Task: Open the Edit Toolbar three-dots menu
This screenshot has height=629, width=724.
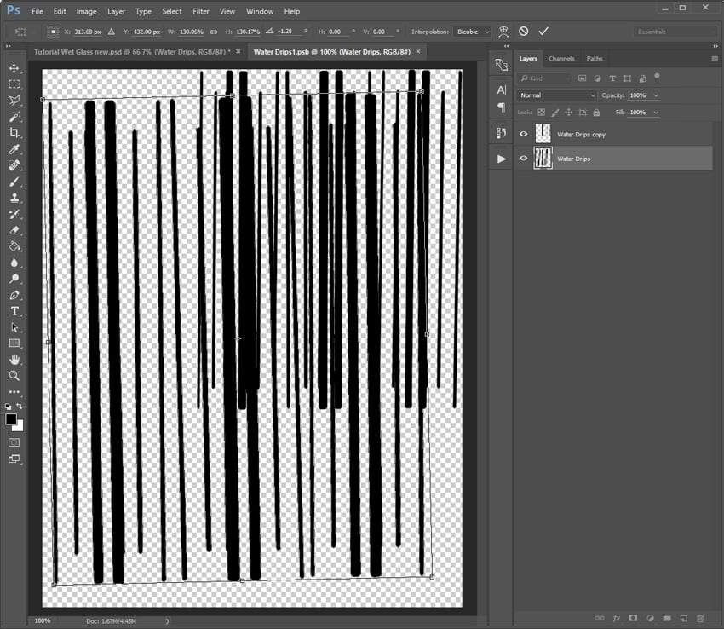Action: pyautogui.click(x=14, y=392)
